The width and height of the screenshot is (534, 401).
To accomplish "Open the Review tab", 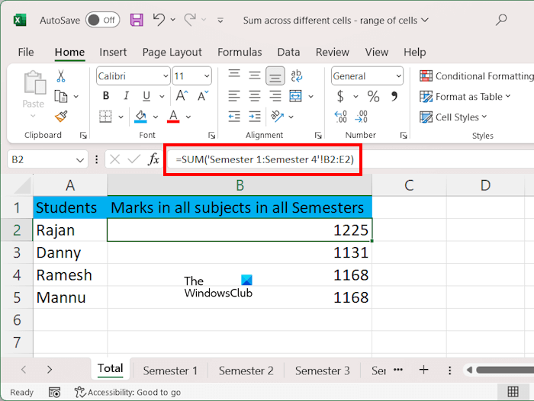I will point(333,52).
